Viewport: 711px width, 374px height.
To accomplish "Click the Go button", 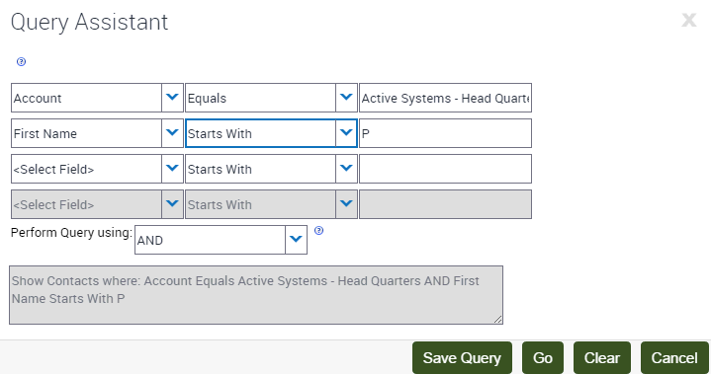I will tap(543, 358).
